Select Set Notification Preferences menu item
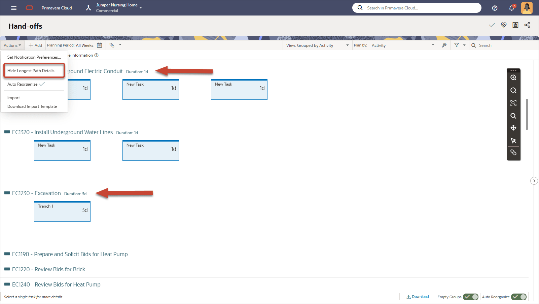 coord(34,57)
